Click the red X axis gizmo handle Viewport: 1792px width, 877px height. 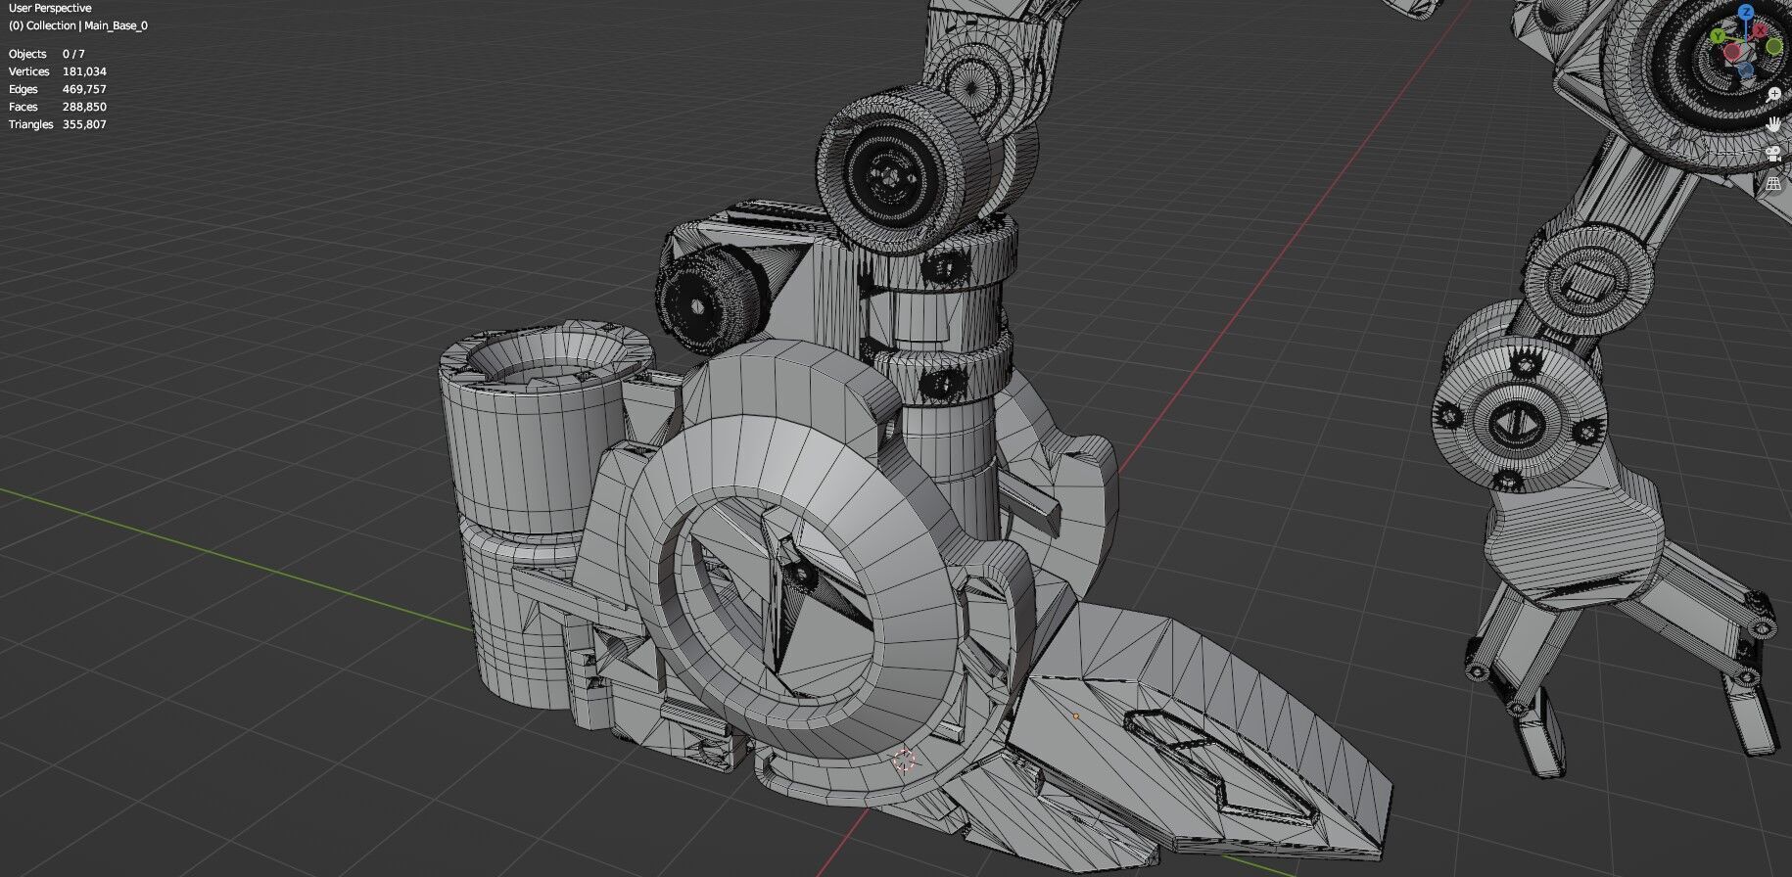tap(1760, 30)
